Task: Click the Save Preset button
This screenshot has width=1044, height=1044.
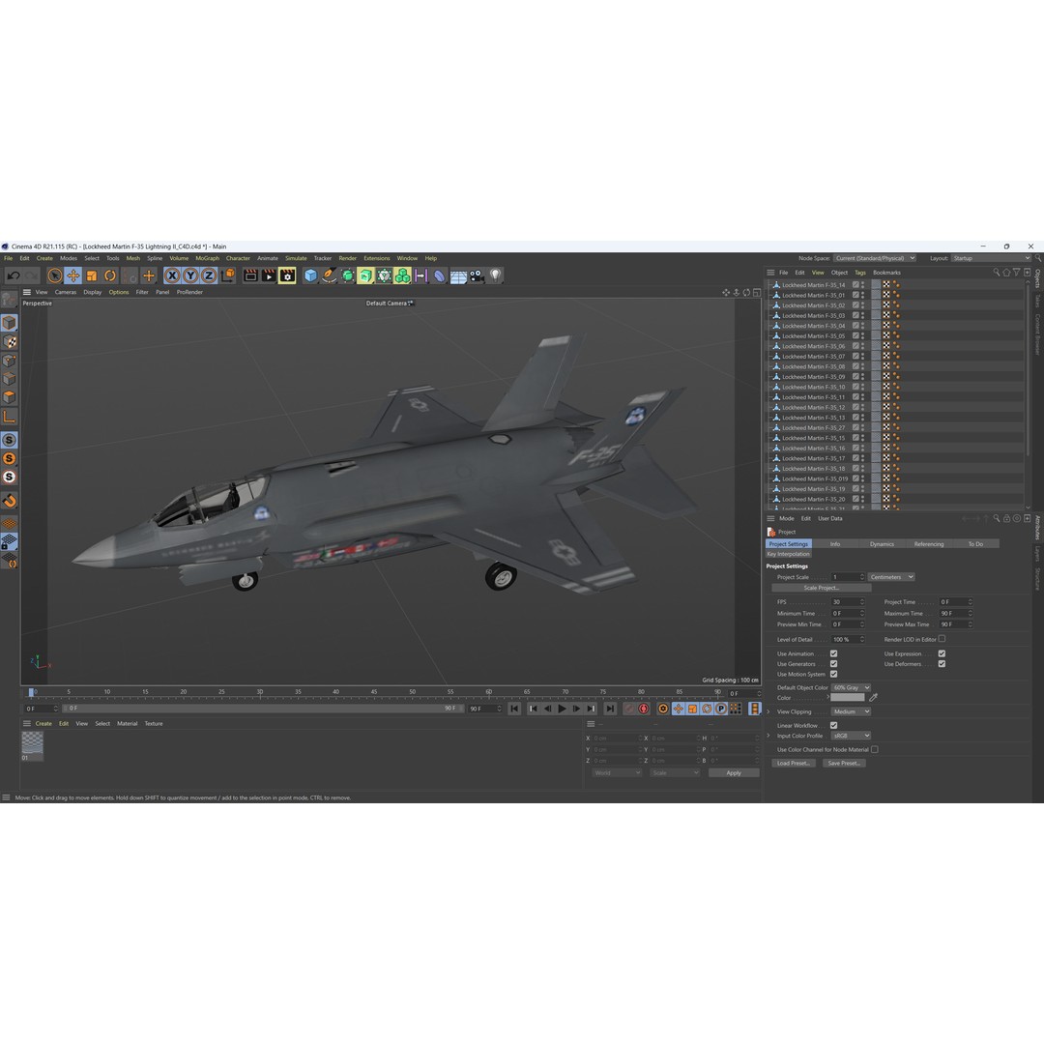Action: 844,763
